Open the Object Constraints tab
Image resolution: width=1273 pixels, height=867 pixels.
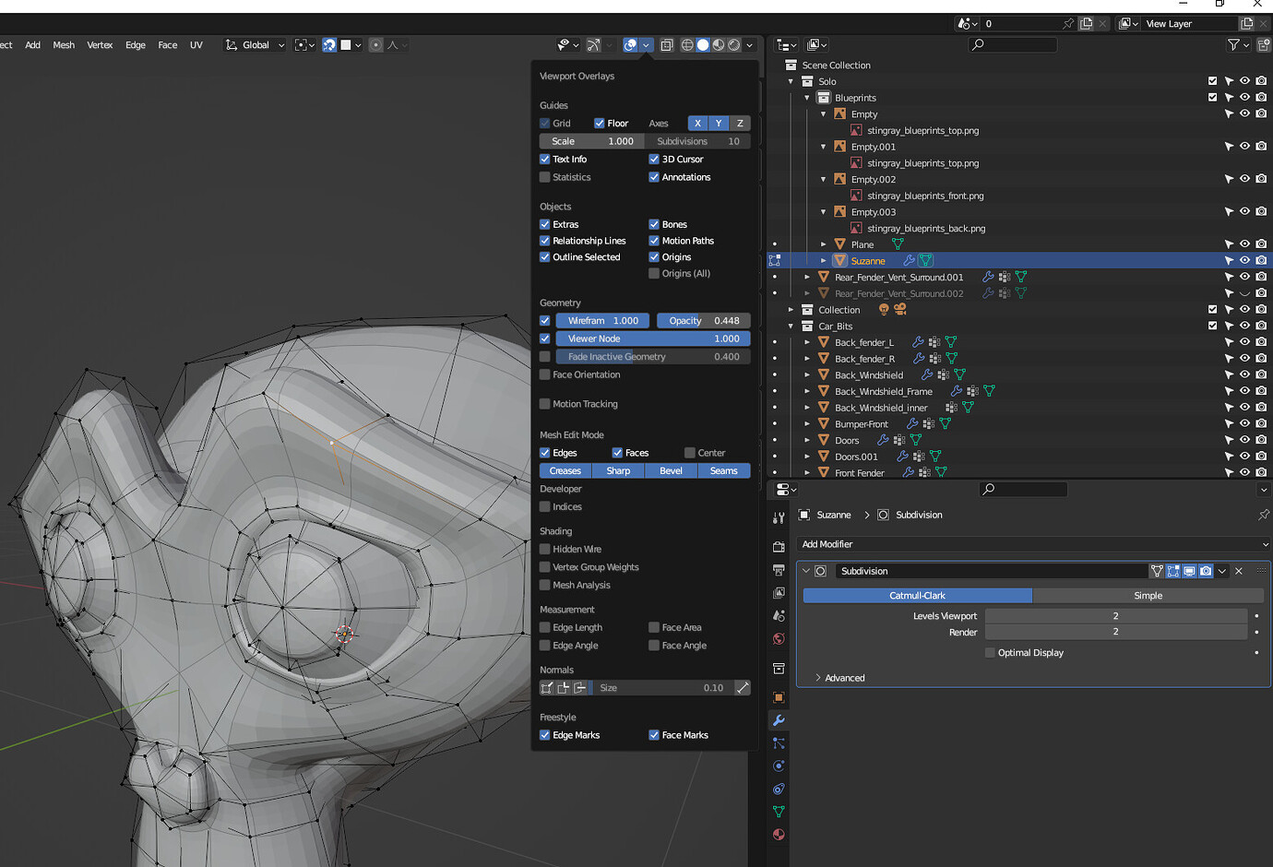779,789
